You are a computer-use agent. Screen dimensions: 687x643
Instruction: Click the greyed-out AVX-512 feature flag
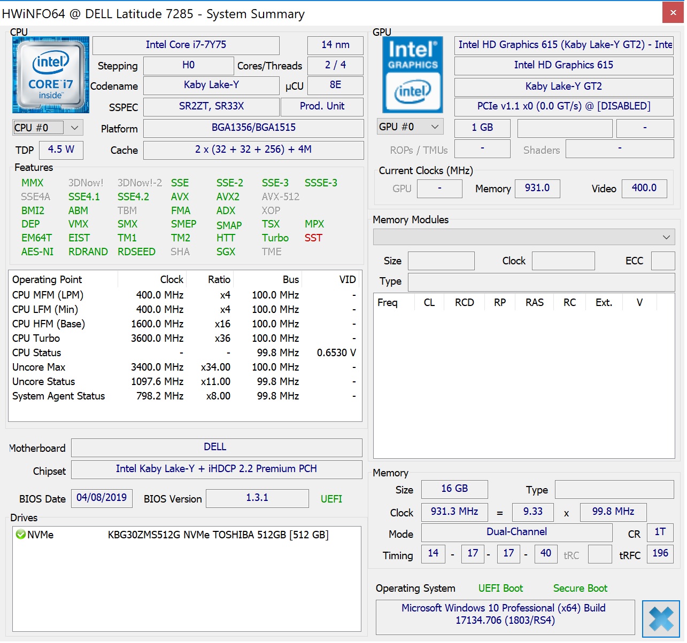[x=281, y=197]
